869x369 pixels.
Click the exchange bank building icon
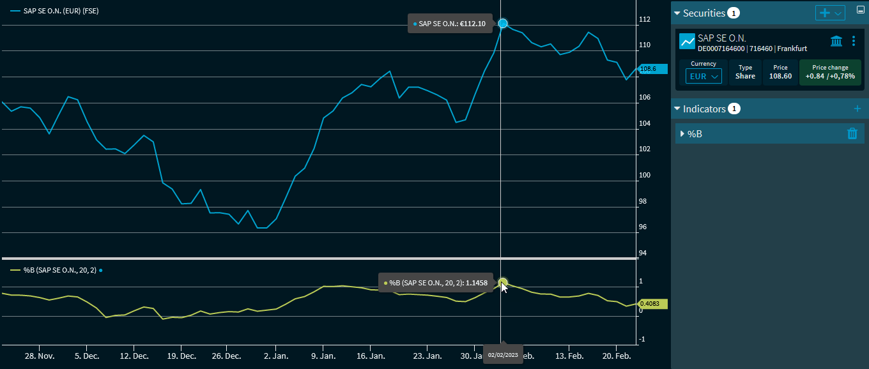pyautogui.click(x=836, y=41)
